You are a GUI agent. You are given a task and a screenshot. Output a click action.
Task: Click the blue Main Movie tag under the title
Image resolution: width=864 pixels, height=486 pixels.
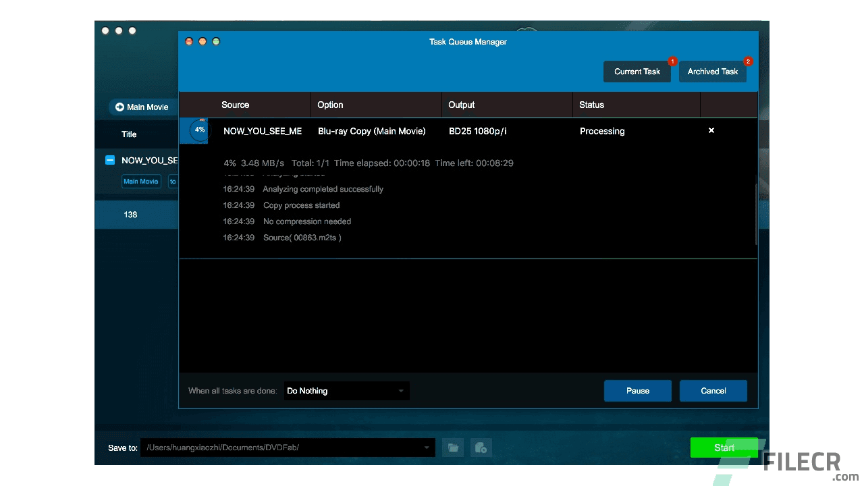coord(140,182)
